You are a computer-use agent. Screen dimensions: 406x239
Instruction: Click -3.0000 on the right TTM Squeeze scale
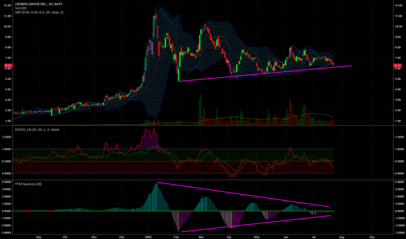399,233
